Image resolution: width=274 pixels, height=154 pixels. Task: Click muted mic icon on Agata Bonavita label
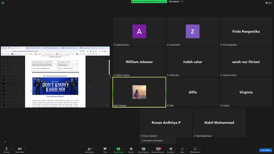tap(115, 45)
